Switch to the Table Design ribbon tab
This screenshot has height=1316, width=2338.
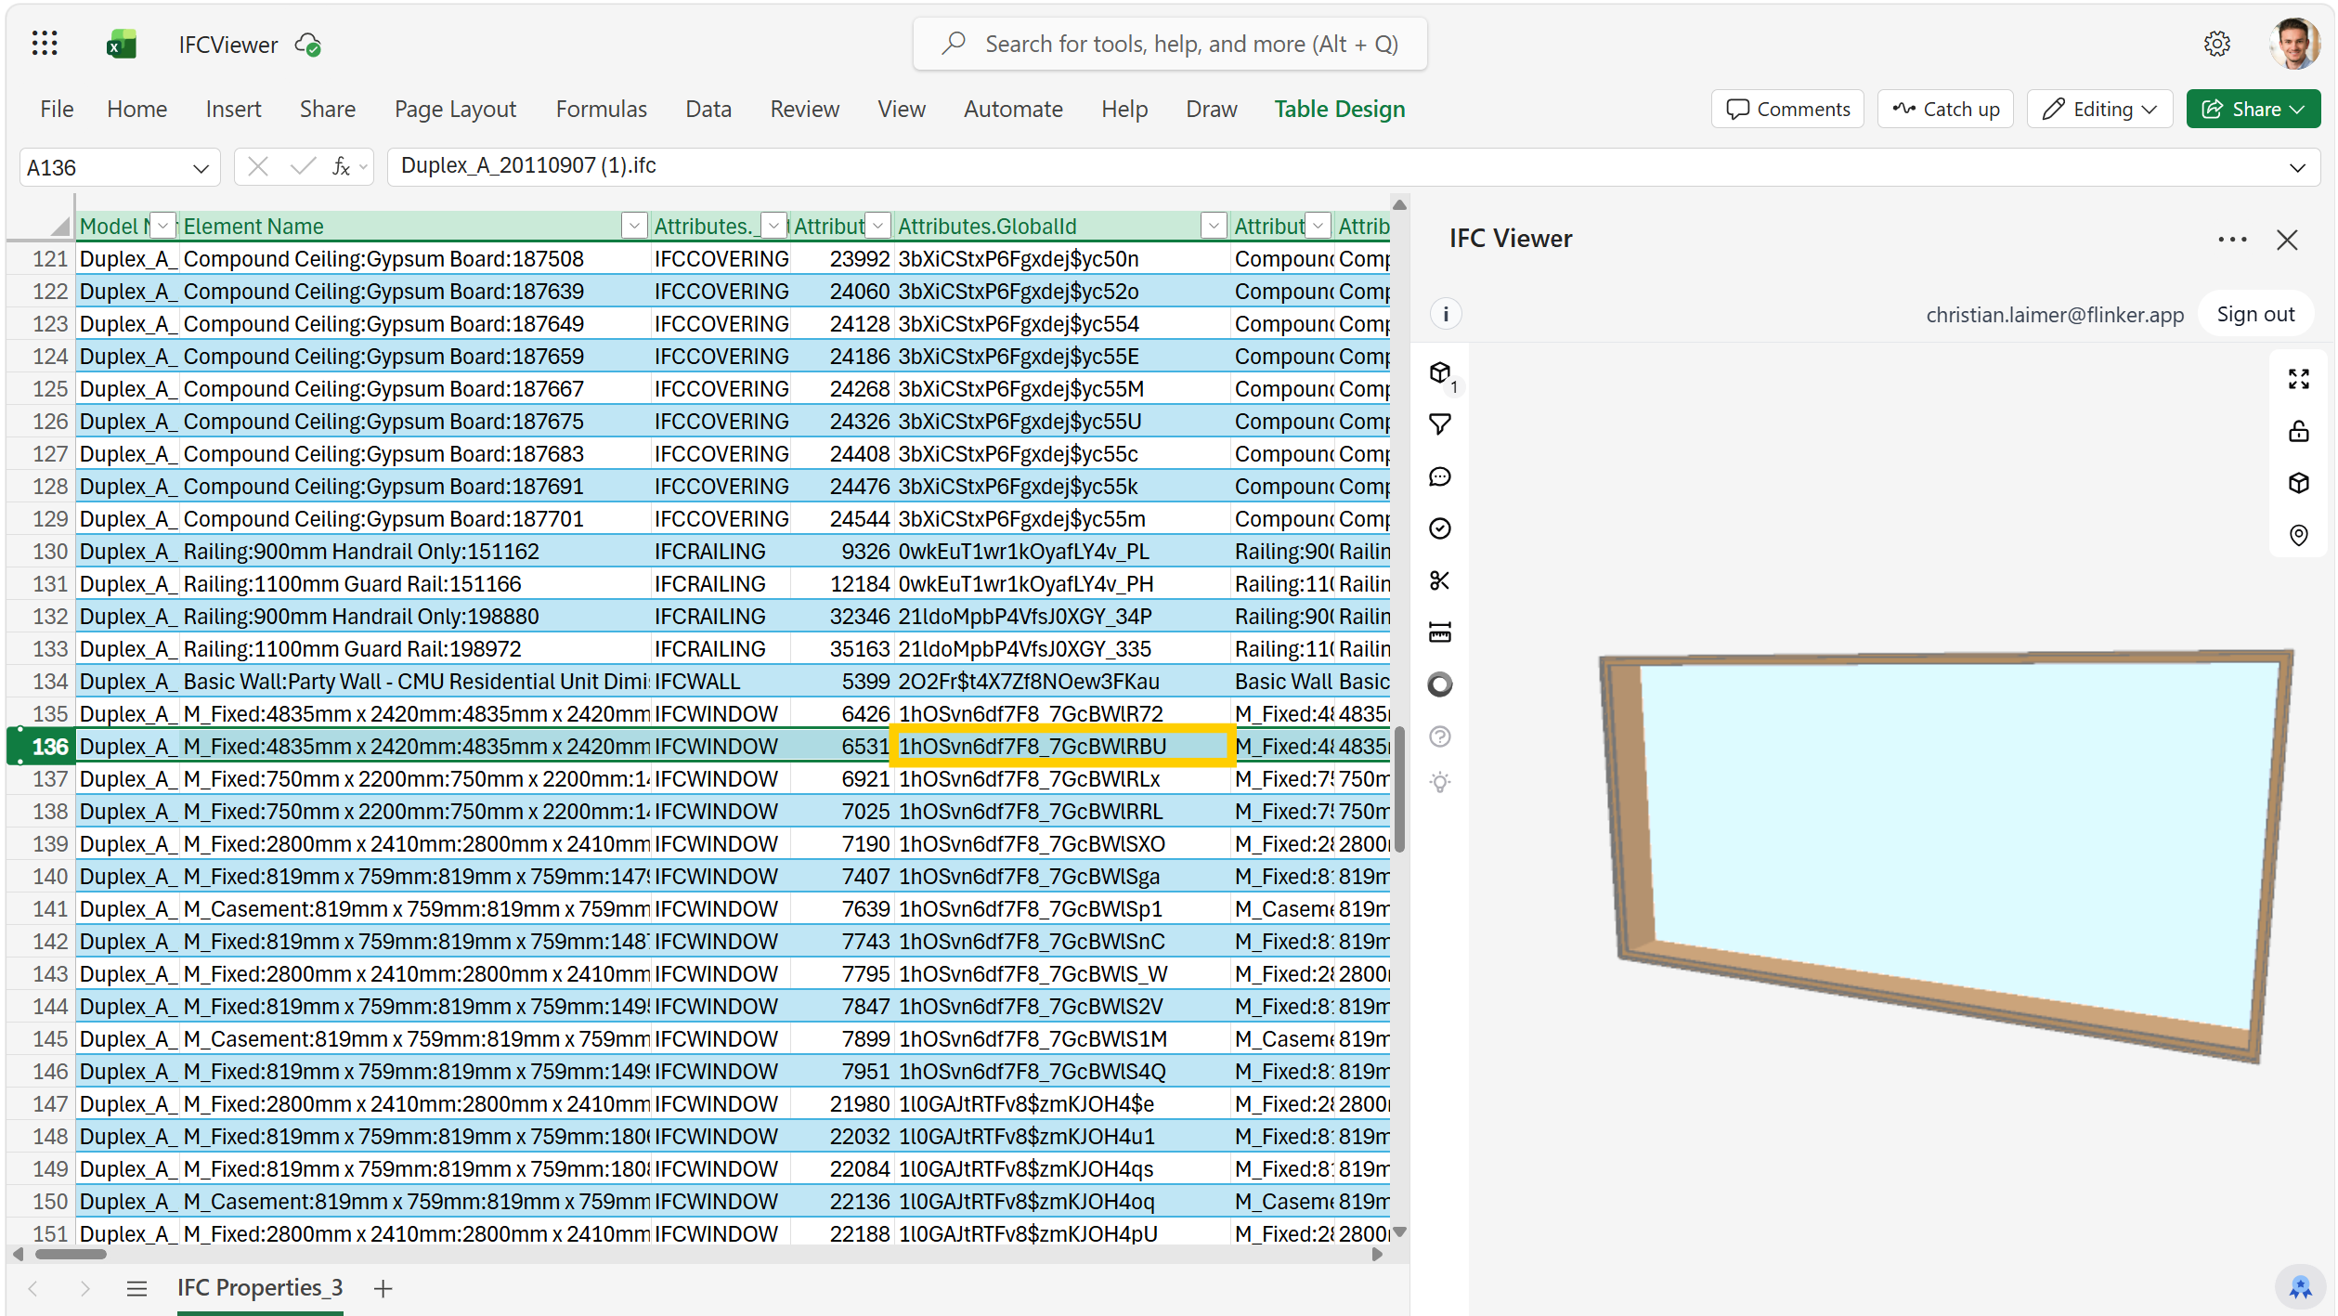tap(1339, 109)
